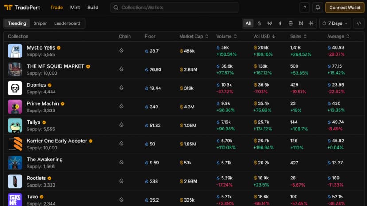367x206 pixels.
Task: Click chain icon in Tallys row
Action: click(121, 125)
